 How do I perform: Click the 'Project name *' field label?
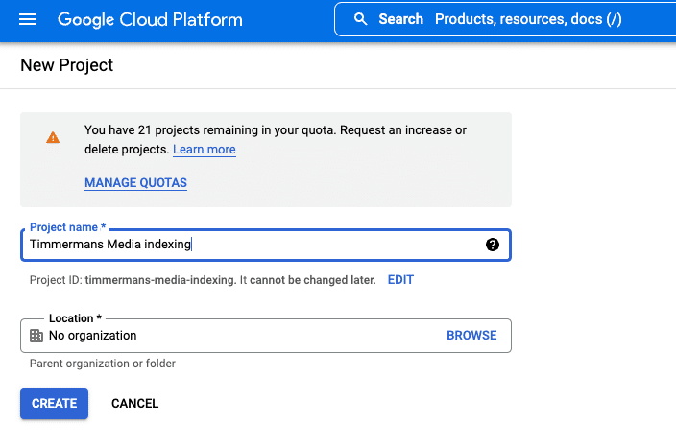coord(67,227)
